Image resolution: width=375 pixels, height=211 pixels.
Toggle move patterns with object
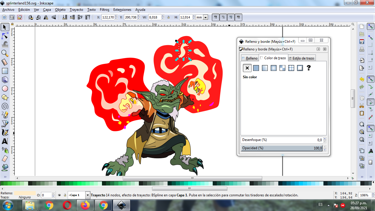pos(238,17)
